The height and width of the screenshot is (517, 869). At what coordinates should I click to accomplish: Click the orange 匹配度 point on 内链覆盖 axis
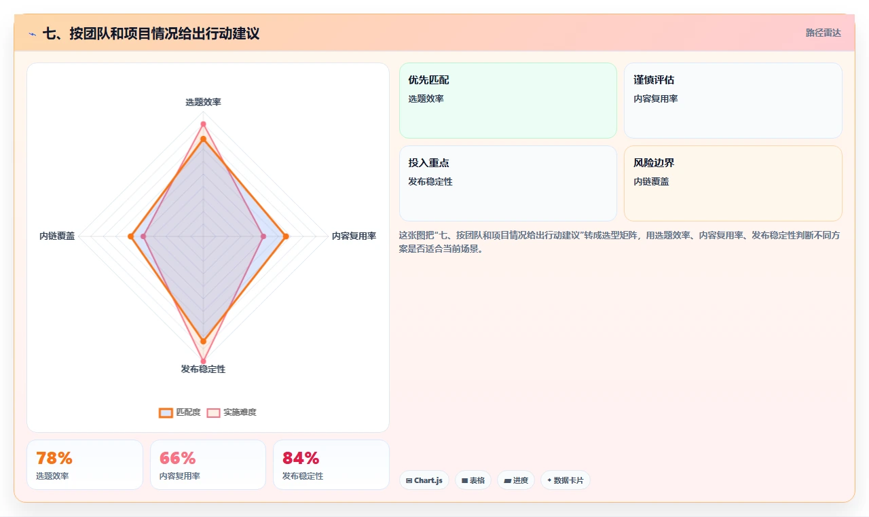(x=130, y=236)
